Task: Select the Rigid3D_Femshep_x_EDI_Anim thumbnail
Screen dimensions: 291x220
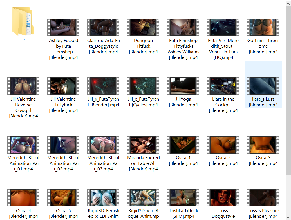Action: coord(103,197)
